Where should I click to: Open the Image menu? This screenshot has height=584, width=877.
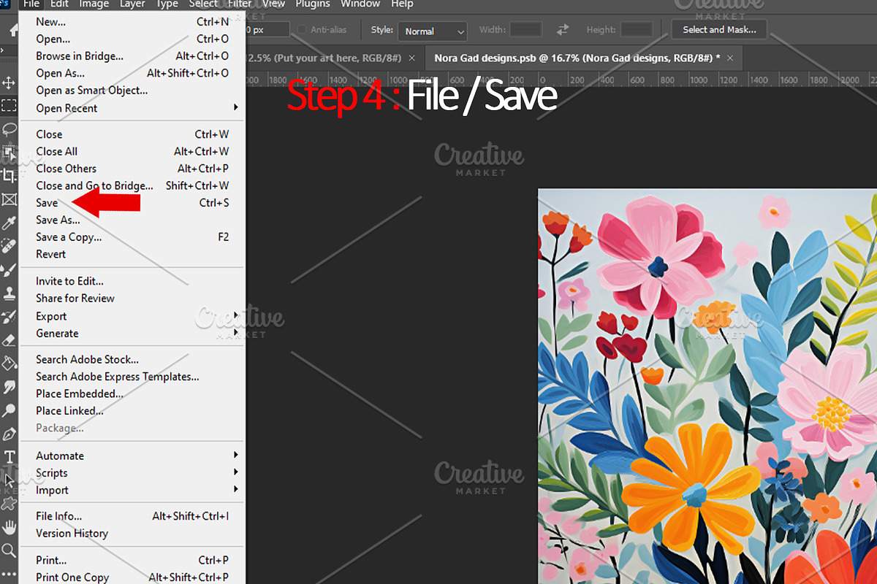coord(94,4)
